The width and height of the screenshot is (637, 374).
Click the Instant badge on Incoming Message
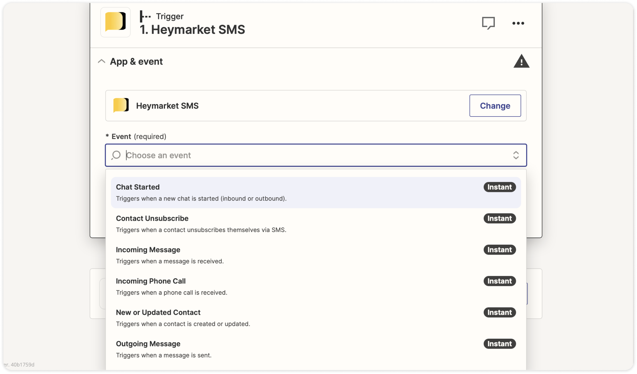click(499, 250)
